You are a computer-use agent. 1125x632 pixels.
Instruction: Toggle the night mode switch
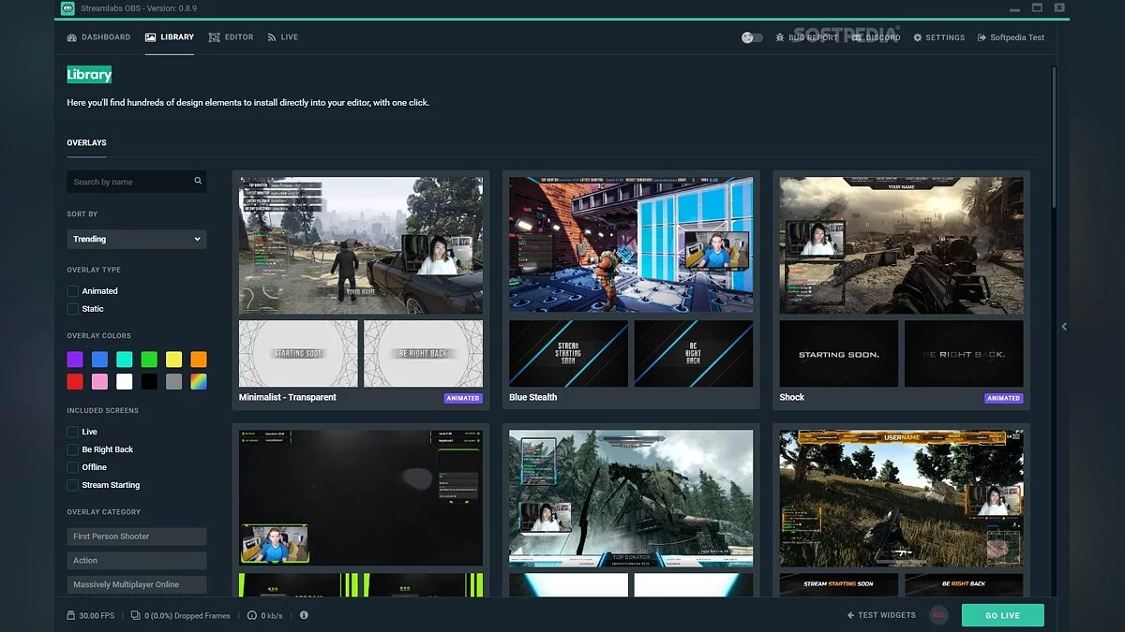point(751,37)
